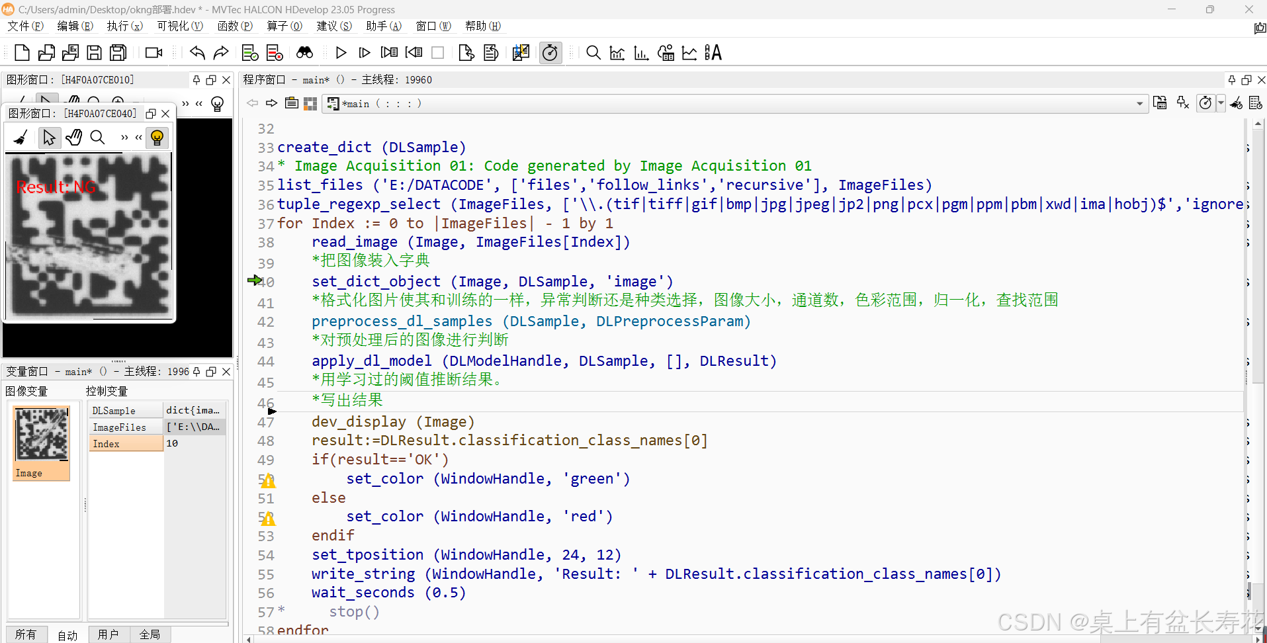Open the Feature Inspection tool
The image size is (1267, 643).
666,53
